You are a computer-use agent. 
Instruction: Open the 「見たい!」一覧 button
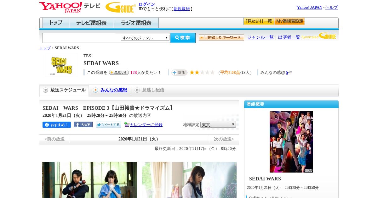[259, 21]
